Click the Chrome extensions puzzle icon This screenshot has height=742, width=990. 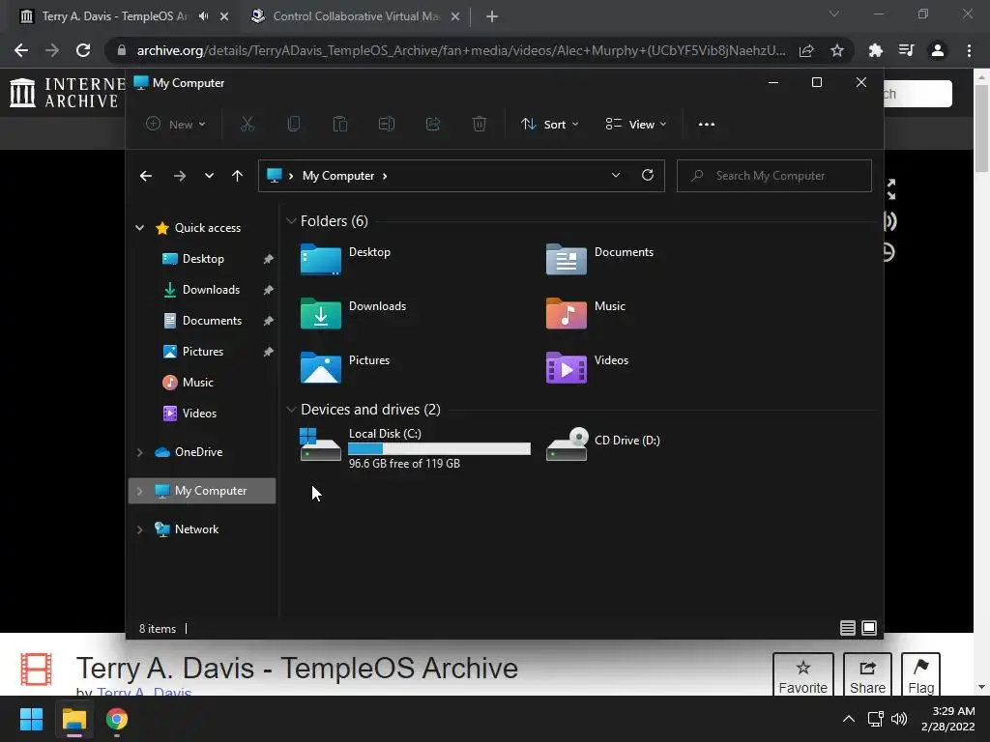876,50
